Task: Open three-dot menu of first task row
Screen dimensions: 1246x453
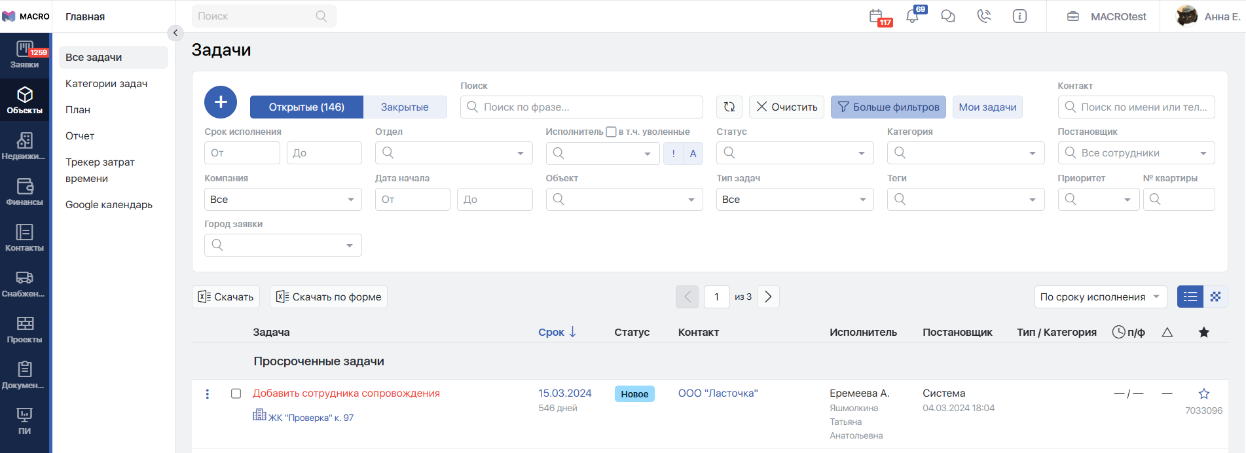Action: 208,393
